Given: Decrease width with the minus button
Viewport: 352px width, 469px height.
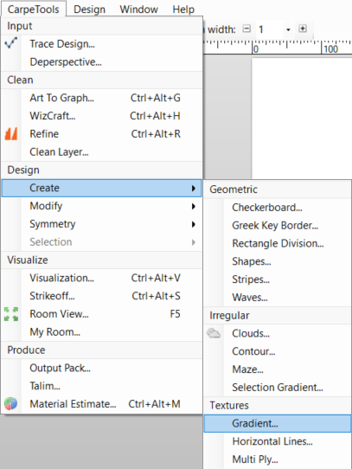Looking at the screenshot, I should tap(246, 29).
